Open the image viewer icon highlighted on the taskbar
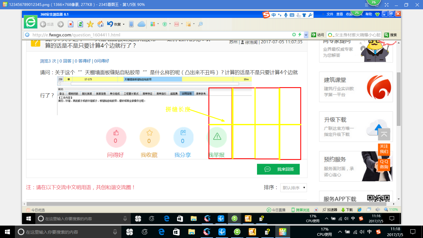Viewport: 423px width, 238px height. coord(282,232)
